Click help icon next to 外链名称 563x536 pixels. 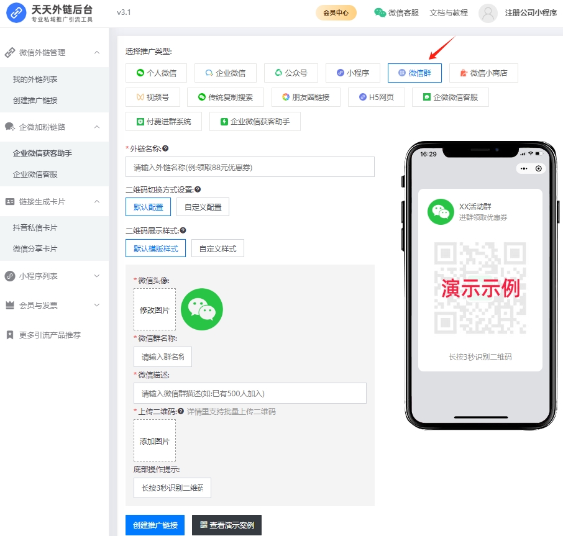coord(165,148)
